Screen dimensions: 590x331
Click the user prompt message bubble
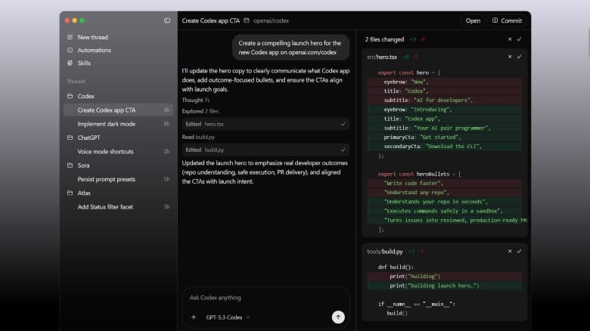point(290,48)
